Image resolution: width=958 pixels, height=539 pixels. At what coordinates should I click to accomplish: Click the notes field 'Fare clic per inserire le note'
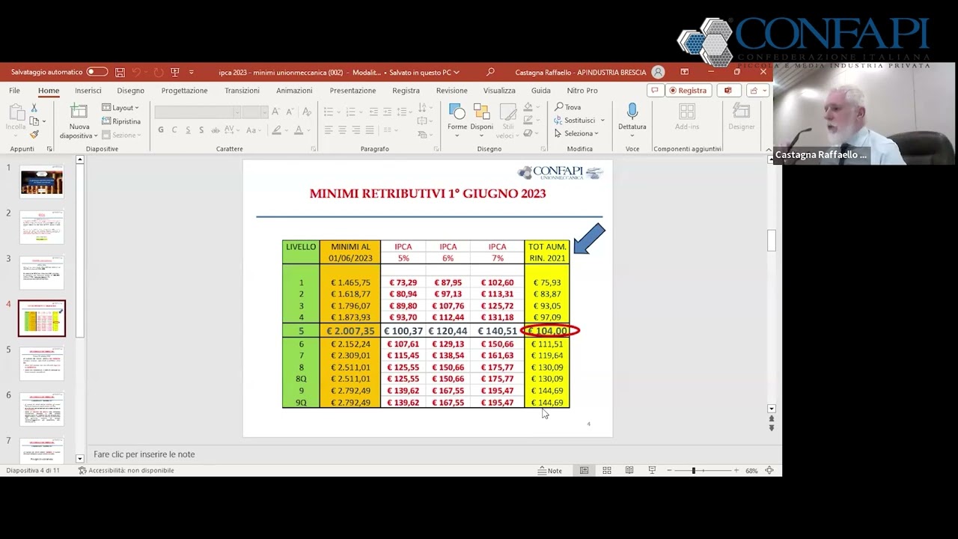point(144,454)
